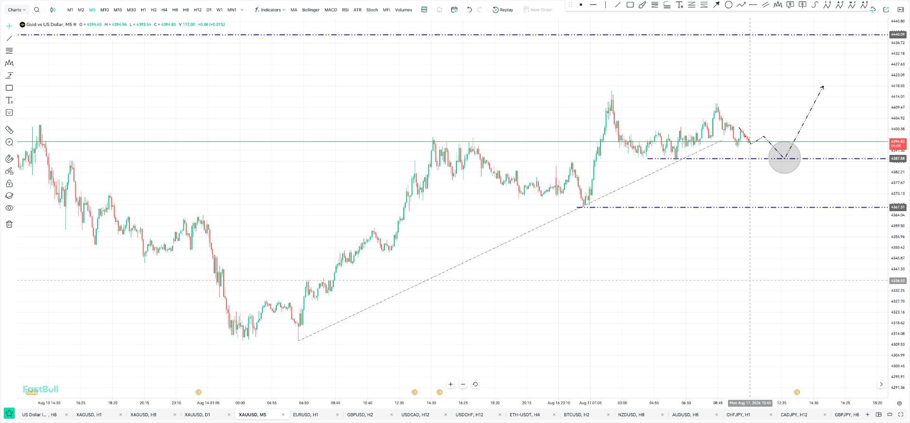Select the ruler measure tool
The image size is (910, 423).
9,129
